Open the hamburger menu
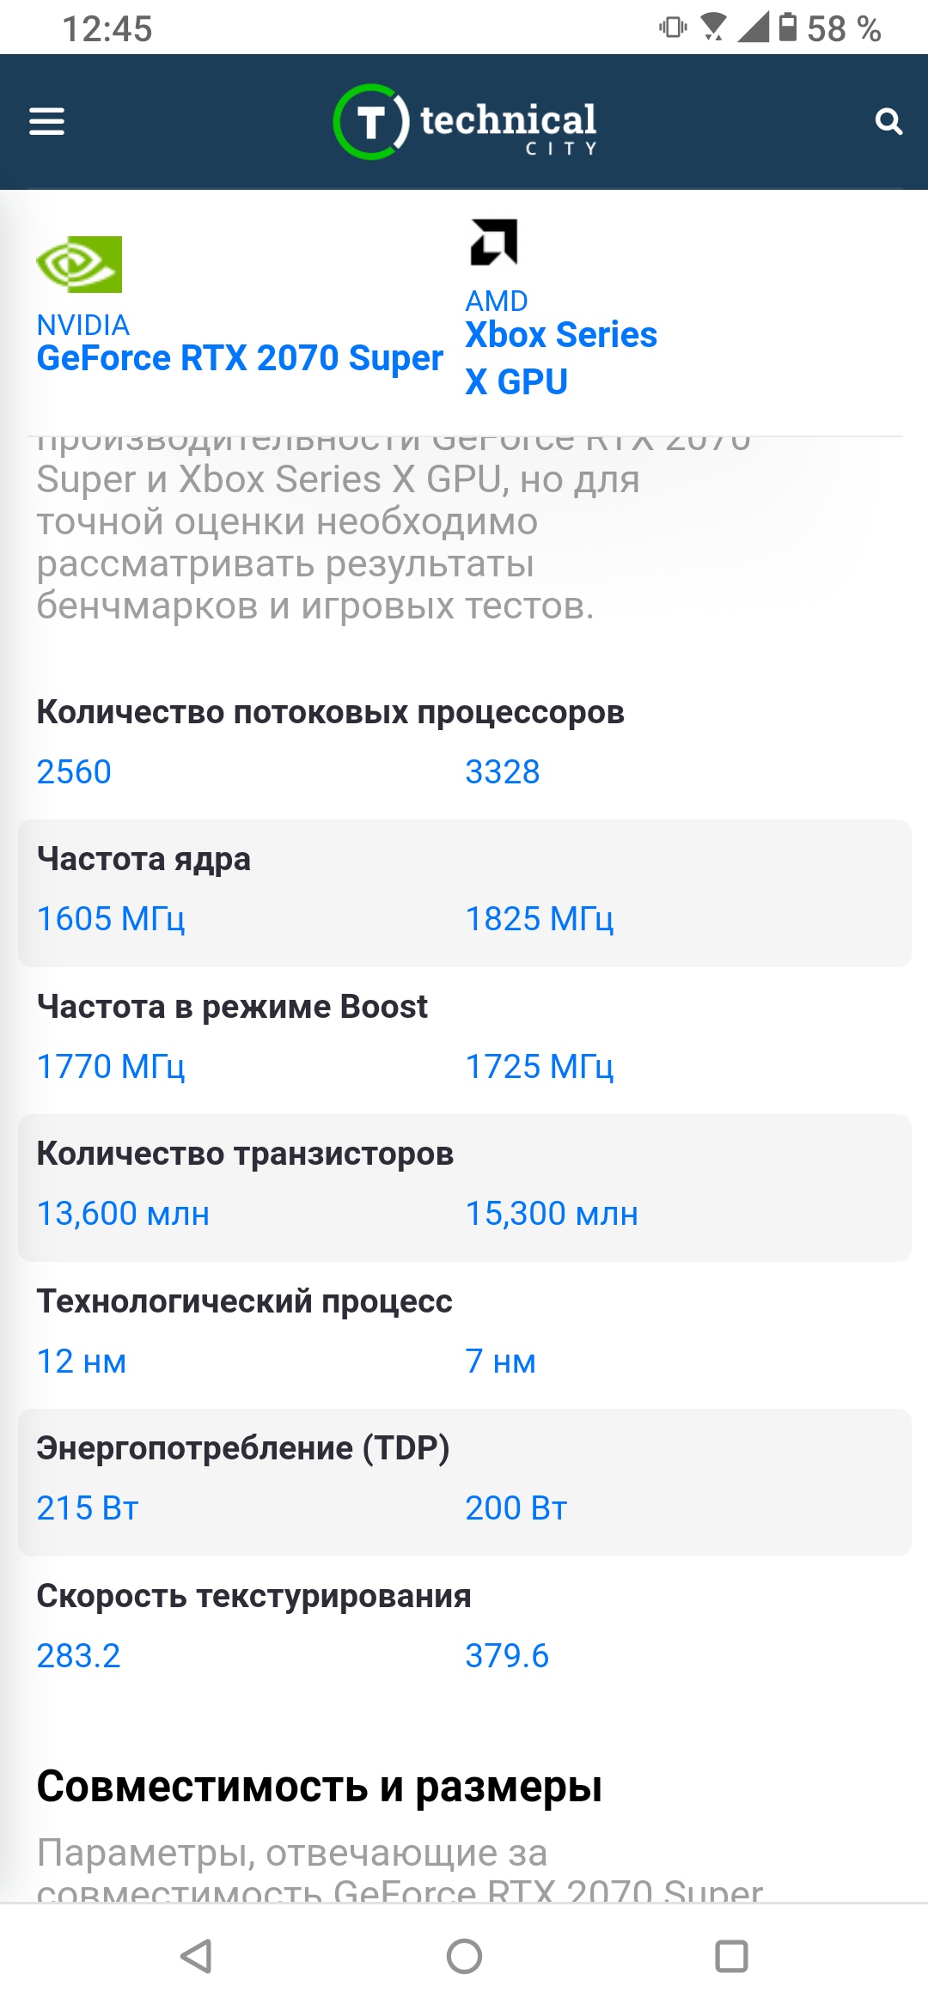 [46, 121]
